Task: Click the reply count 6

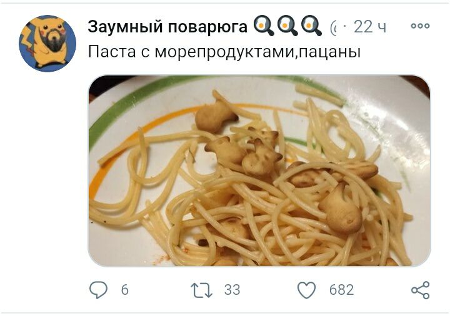Action: click(124, 290)
